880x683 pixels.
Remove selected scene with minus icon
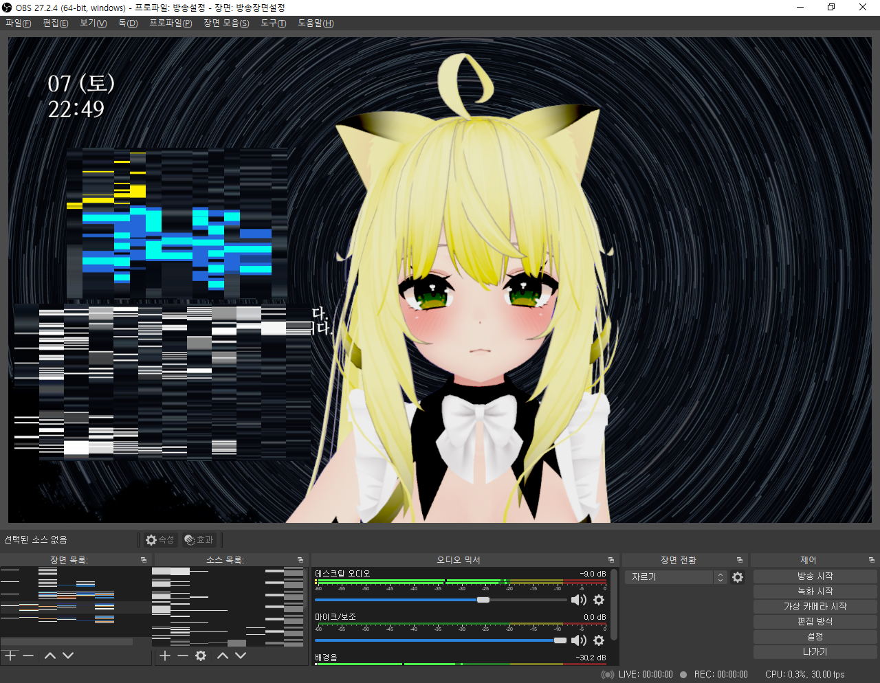pos(28,656)
